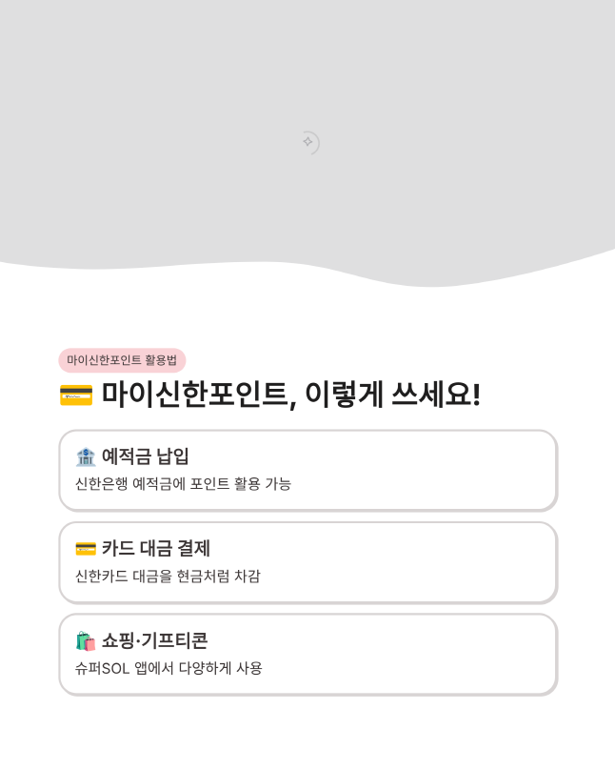Click description 신한은행 예적금에 포인트 활용 가능
The image size is (615, 770).
184,484
